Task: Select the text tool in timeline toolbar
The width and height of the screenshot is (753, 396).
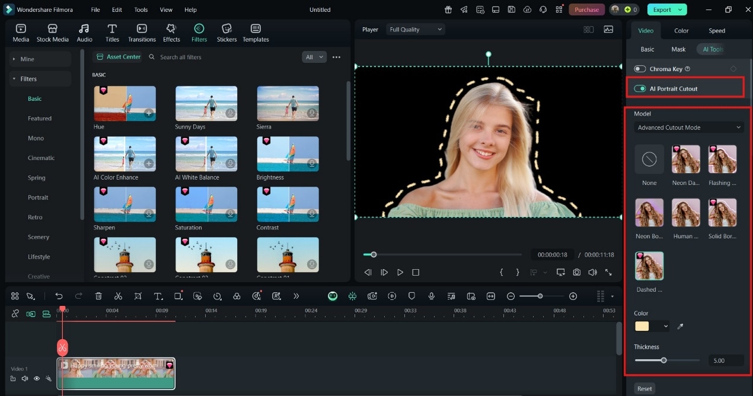Action: pos(158,296)
